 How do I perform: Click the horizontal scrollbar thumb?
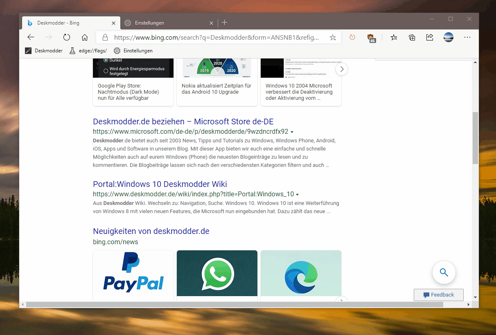click(234, 305)
